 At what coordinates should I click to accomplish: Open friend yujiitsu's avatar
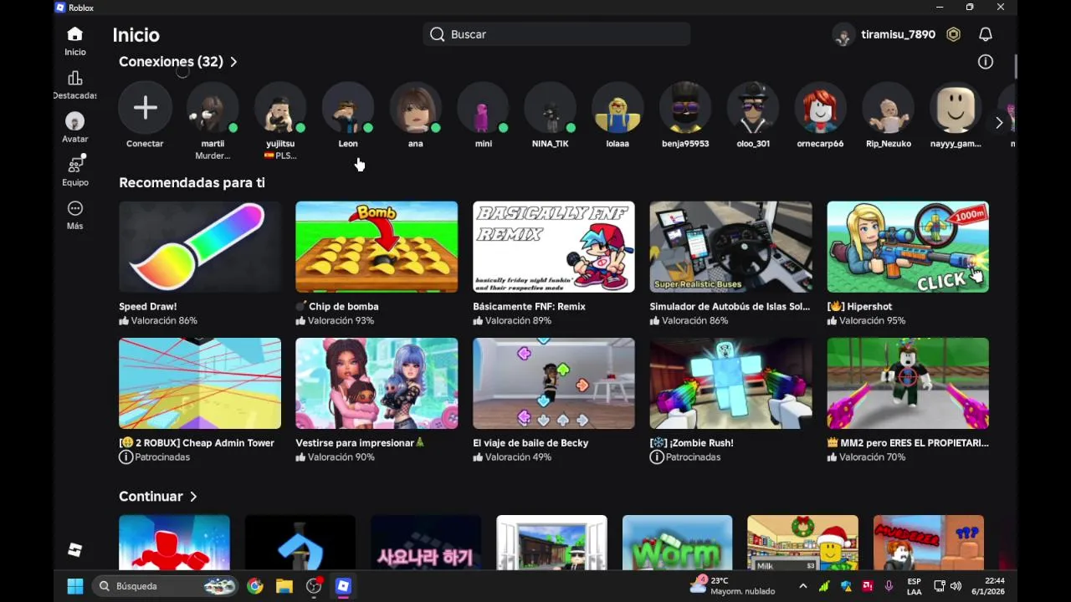(x=280, y=108)
